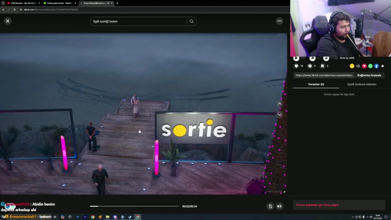Image resolution: width=391 pixels, height=220 pixels.
Task: Click the TikTok video URL text
Action: click(324, 75)
